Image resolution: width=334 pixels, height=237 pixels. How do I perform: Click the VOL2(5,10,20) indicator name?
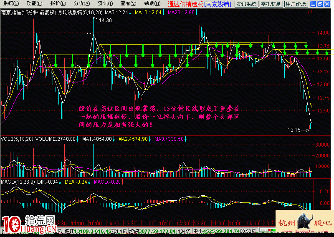pos(17,139)
